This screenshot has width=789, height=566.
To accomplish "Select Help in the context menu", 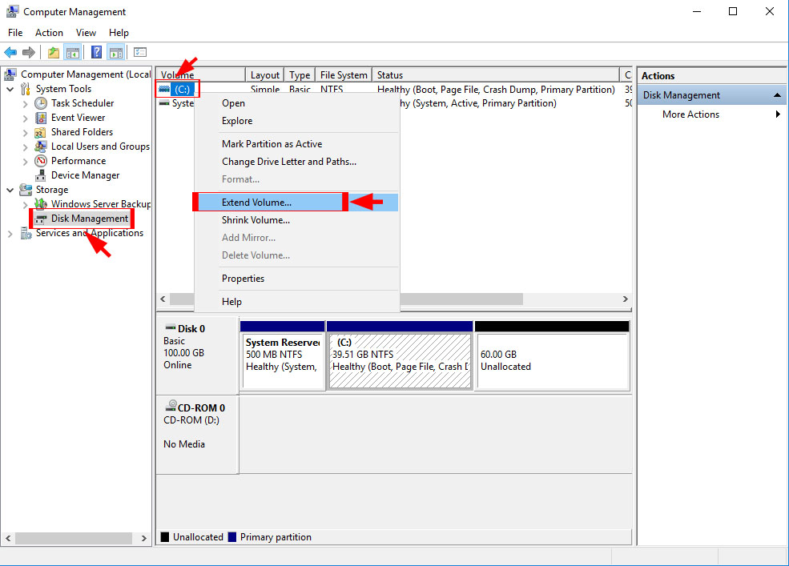I will click(x=297, y=301).
